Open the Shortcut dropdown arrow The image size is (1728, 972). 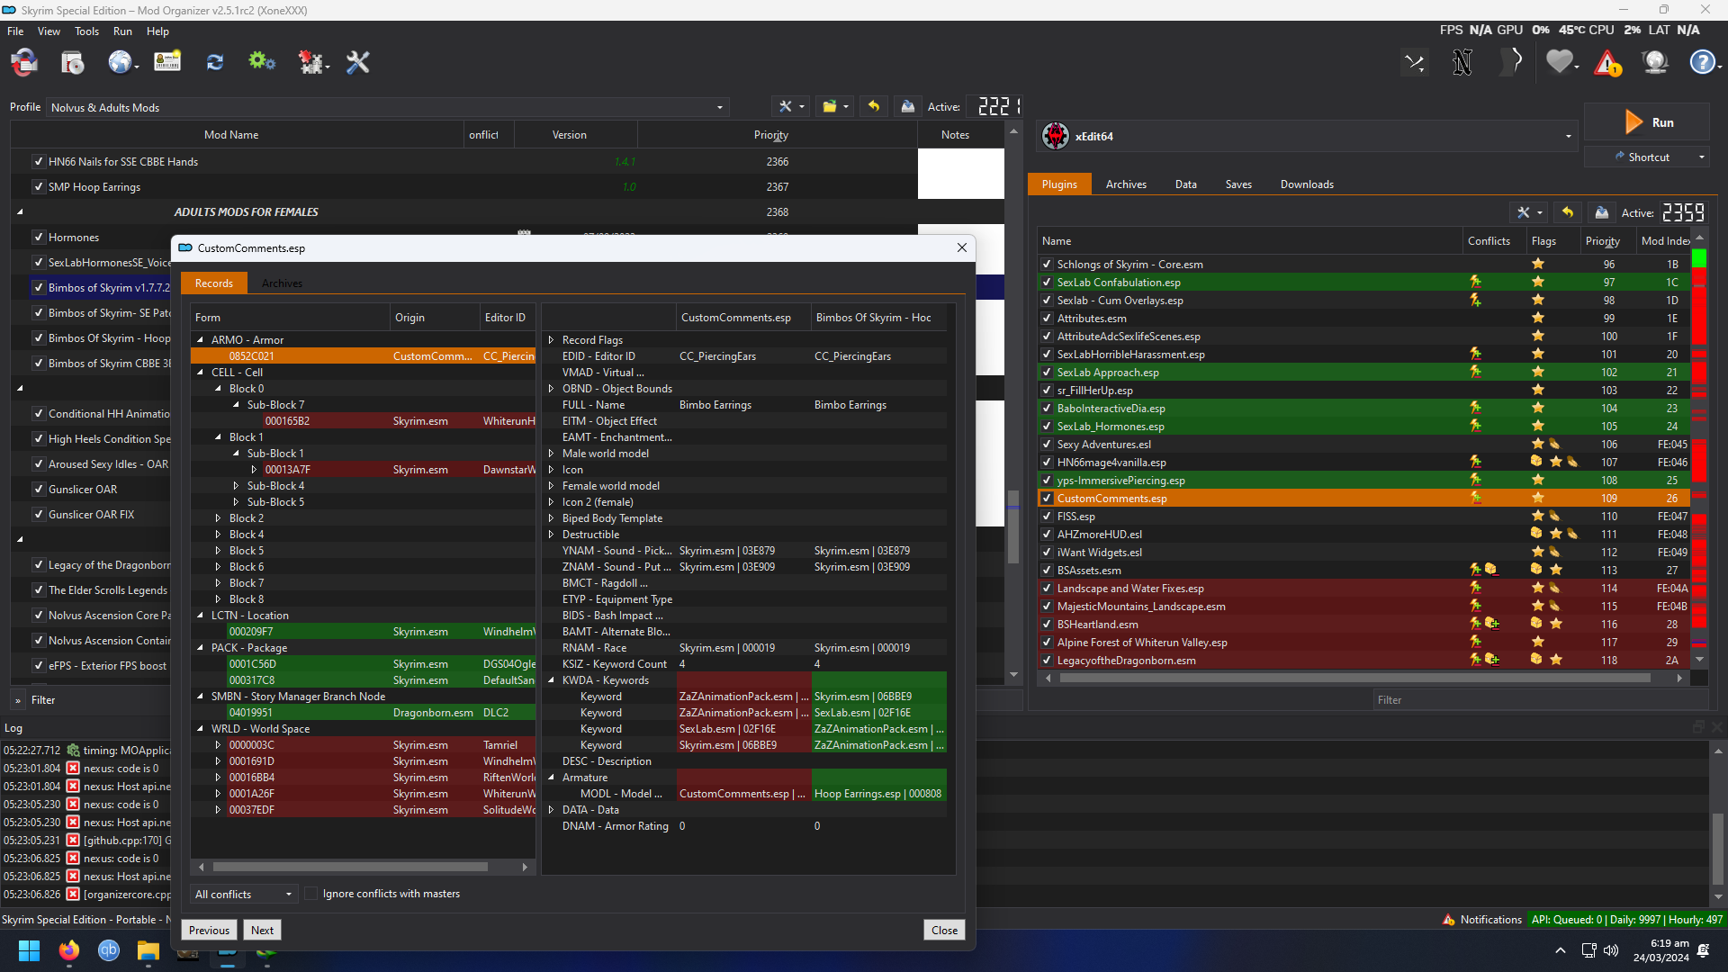coord(1701,157)
